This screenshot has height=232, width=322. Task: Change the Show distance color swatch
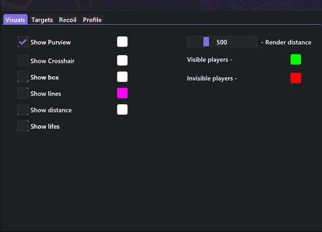tap(122, 109)
